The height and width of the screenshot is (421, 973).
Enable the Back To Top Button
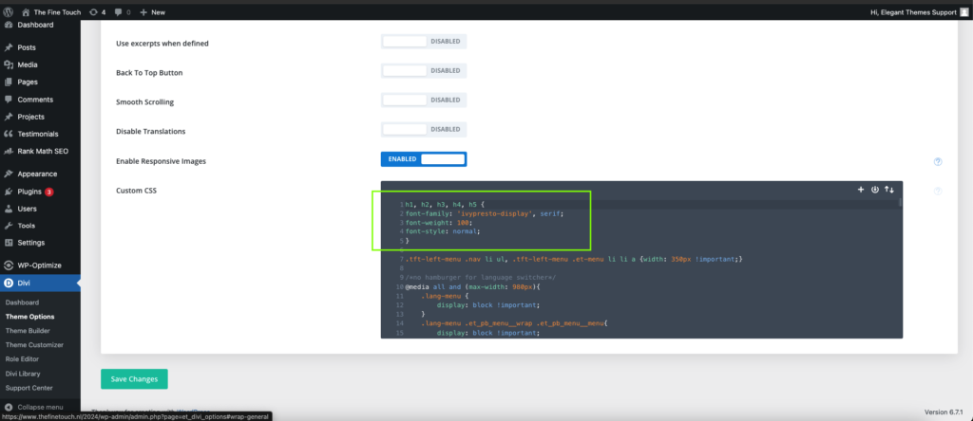click(x=424, y=71)
